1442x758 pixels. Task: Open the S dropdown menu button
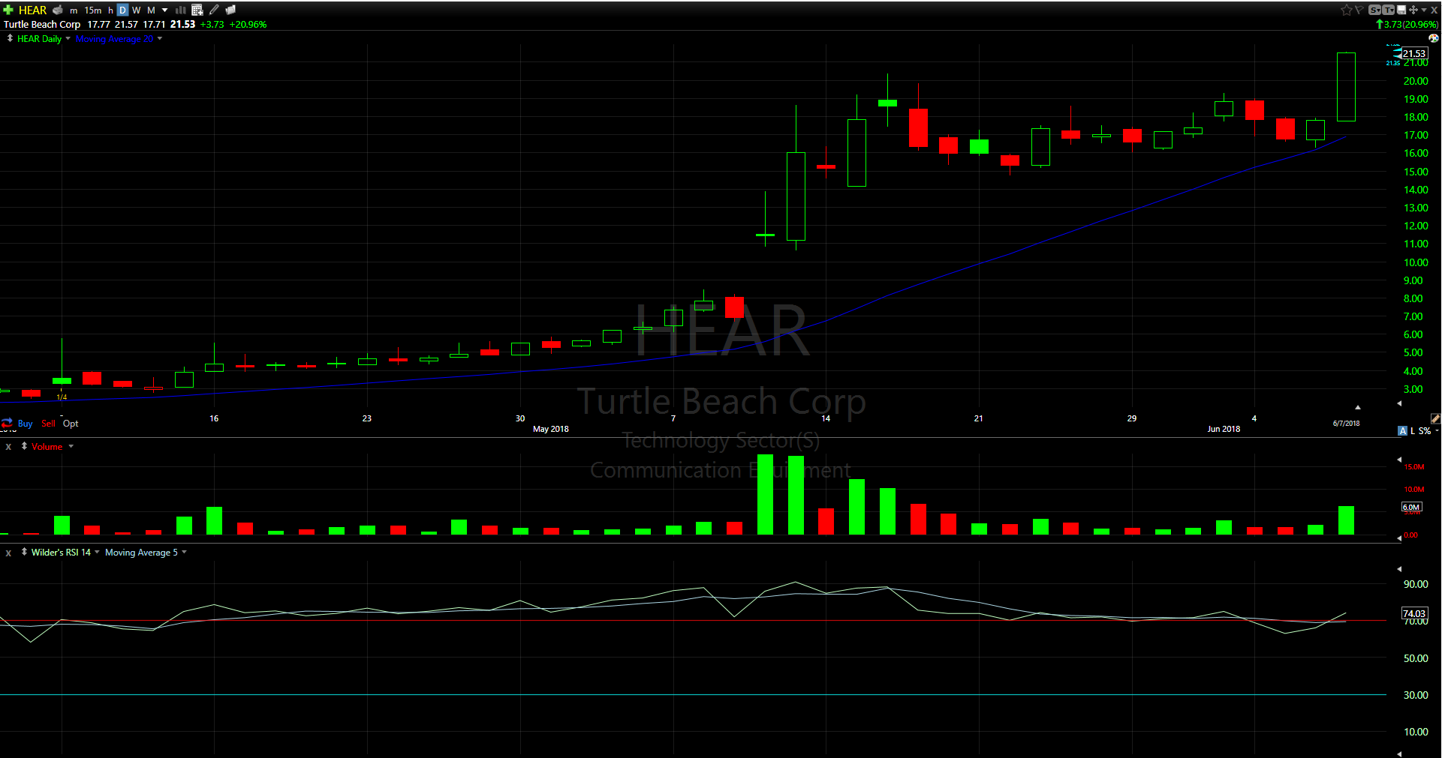point(1374,10)
